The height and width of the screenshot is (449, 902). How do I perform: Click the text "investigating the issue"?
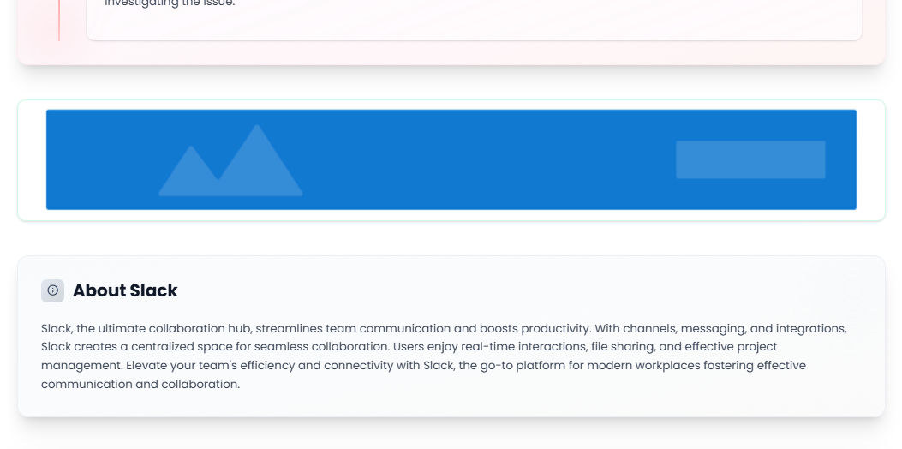pyautogui.click(x=170, y=3)
